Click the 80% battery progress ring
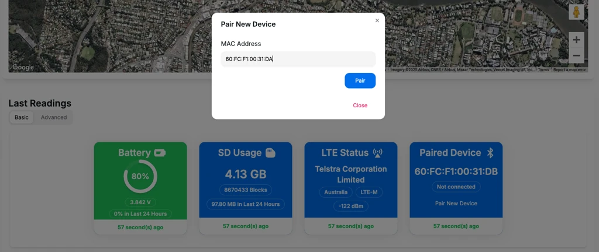The height and width of the screenshot is (252, 599). [140, 176]
